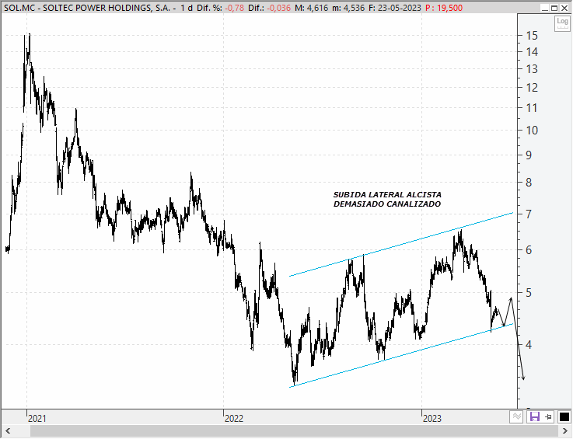Click price level 5 on the axis
Image resolution: width=573 pixels, height=439 pixels.
point(529,293)
